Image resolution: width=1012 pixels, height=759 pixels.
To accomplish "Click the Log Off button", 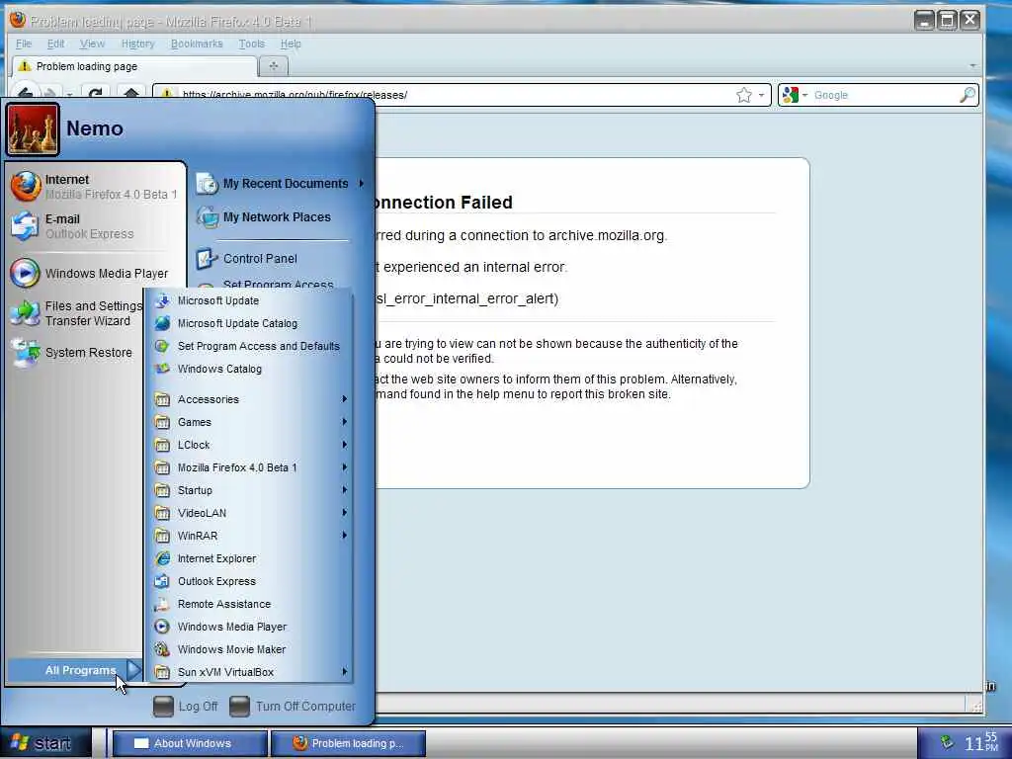I will [x=186, y=706].
